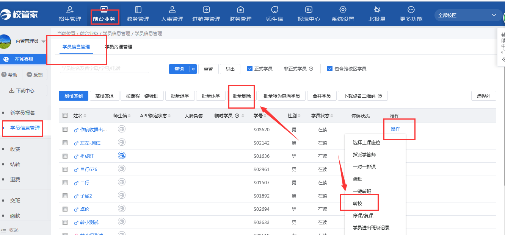This screenshot has width=505, height=235.
Task: Click the 师生信 icon for 子涵2
Action: click(x=122, y=195)
